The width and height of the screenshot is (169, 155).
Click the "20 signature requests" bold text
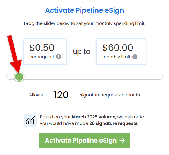pos(113,123)
